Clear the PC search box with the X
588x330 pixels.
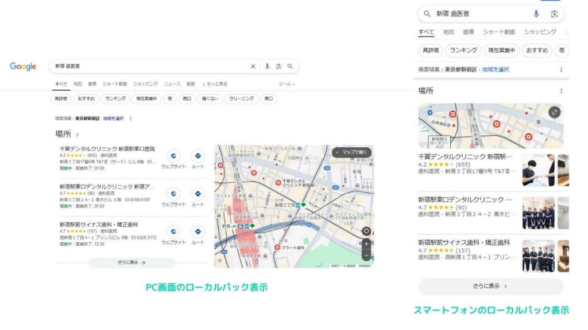[x=253, y=66]
